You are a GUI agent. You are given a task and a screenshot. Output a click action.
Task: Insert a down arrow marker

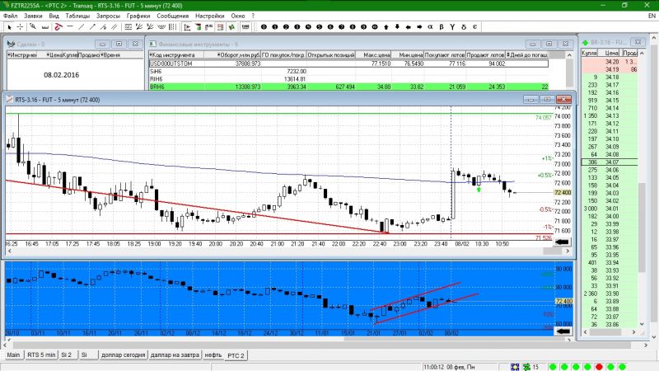pyautogui.click(x=397, y=27)
